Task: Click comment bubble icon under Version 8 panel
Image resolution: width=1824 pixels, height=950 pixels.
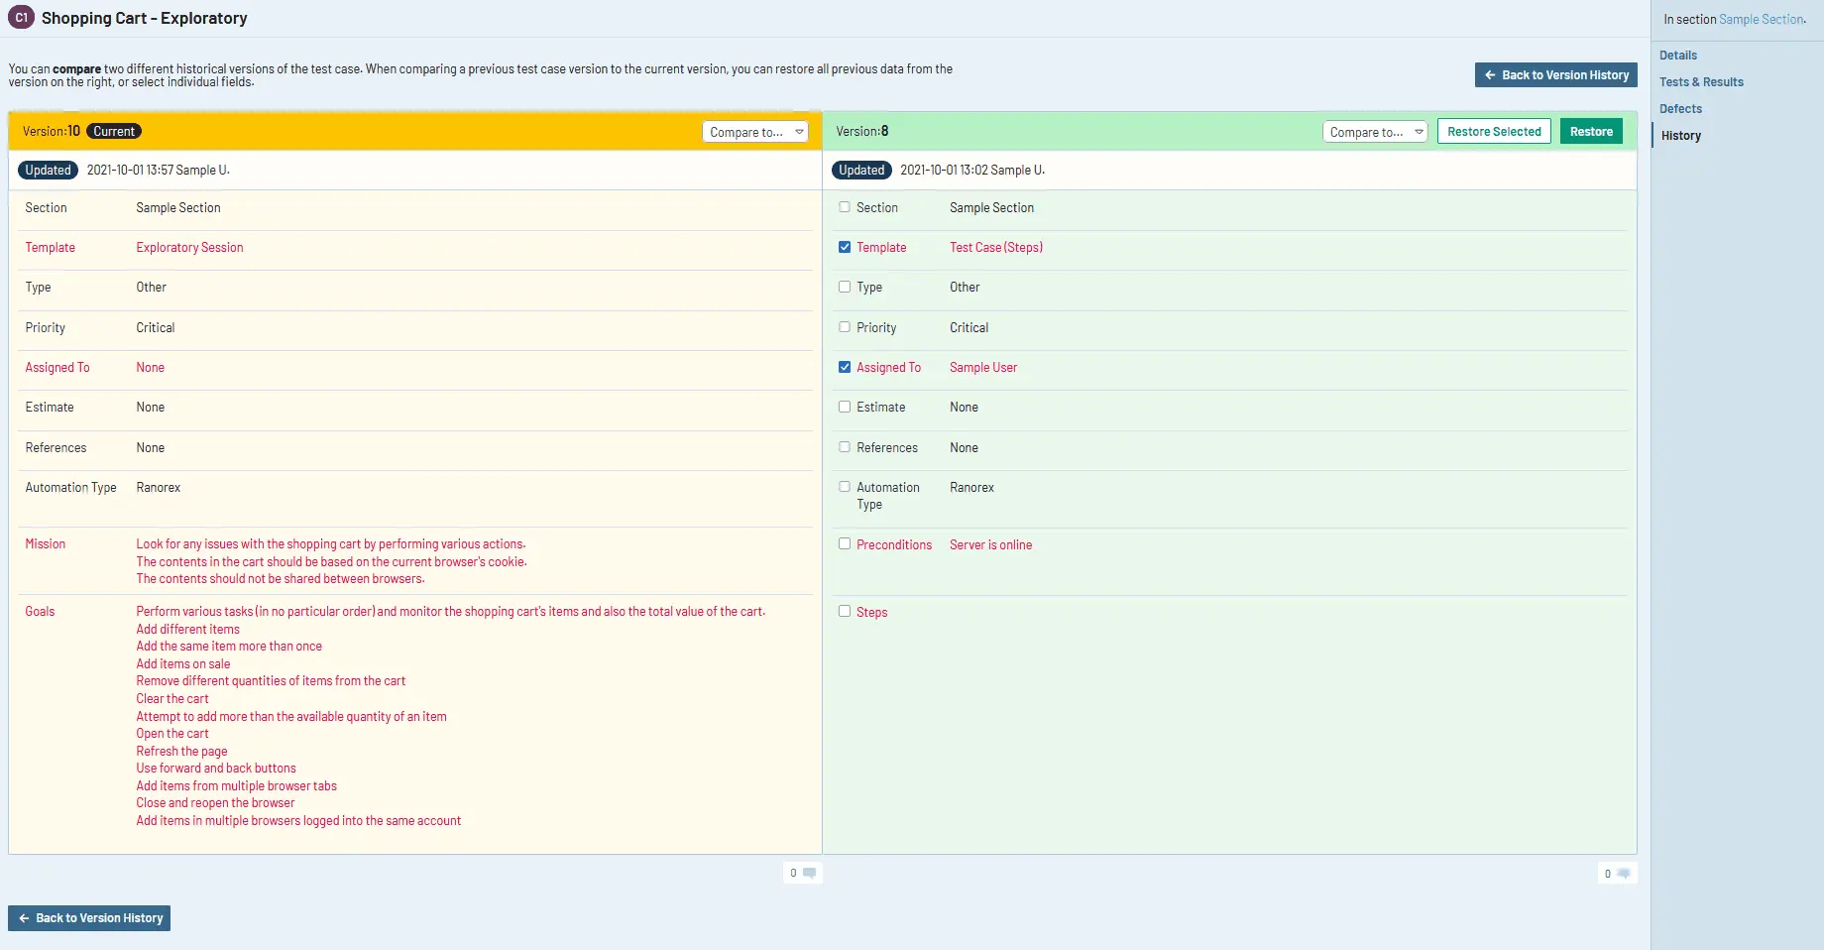Action: (x=1623, y=874)
